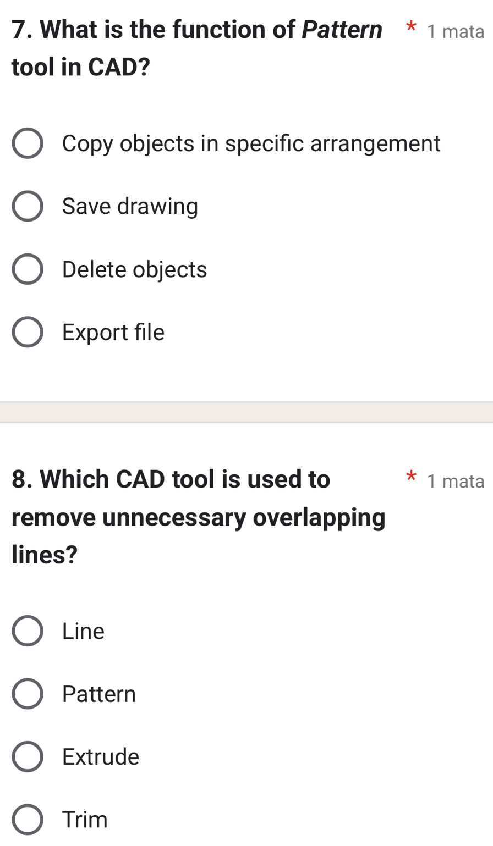
Task: Click the question 8 title about overlapping lines
Action: click(198, 517)
